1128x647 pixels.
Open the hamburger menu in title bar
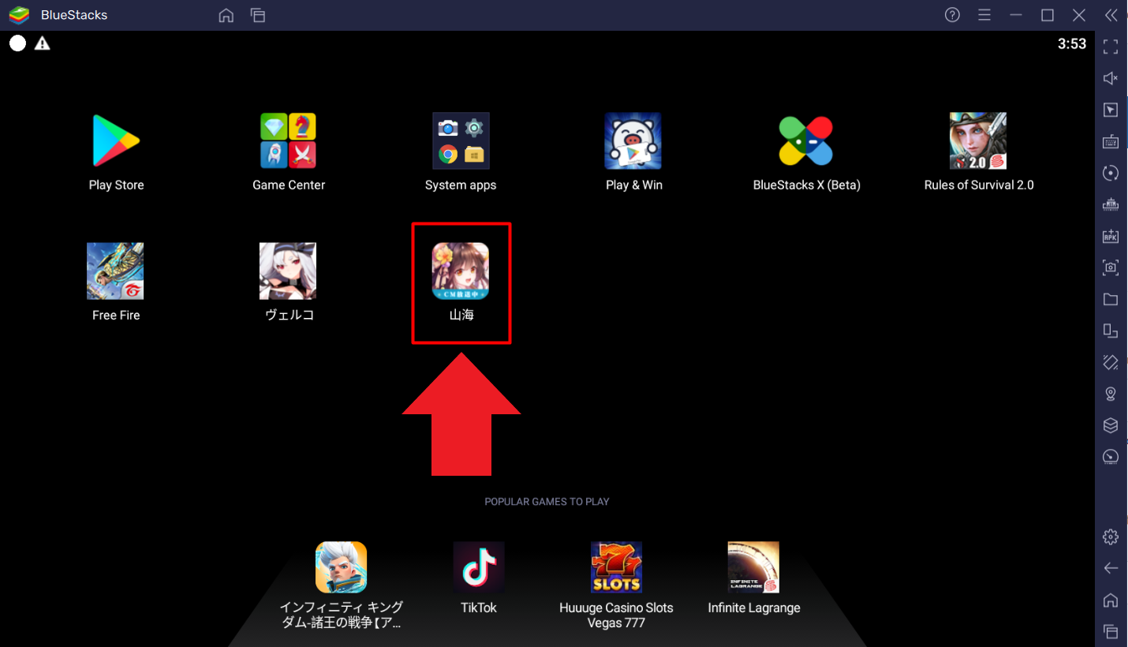[x=984, y=15]
